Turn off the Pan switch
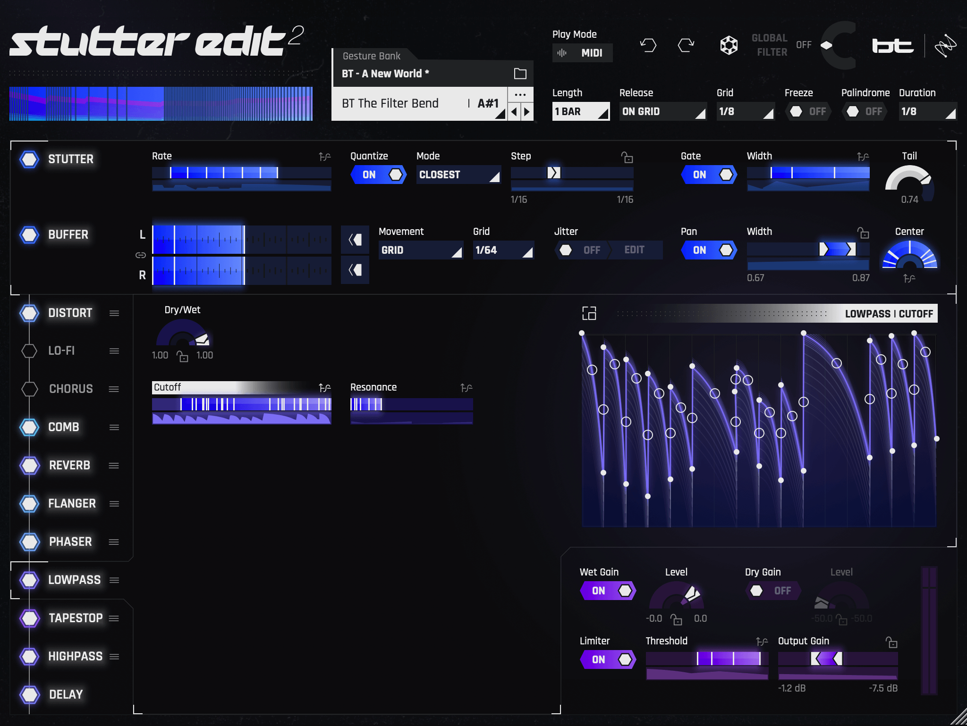The image size is (967, 726). pyautogui.click(x=709, y=250)
